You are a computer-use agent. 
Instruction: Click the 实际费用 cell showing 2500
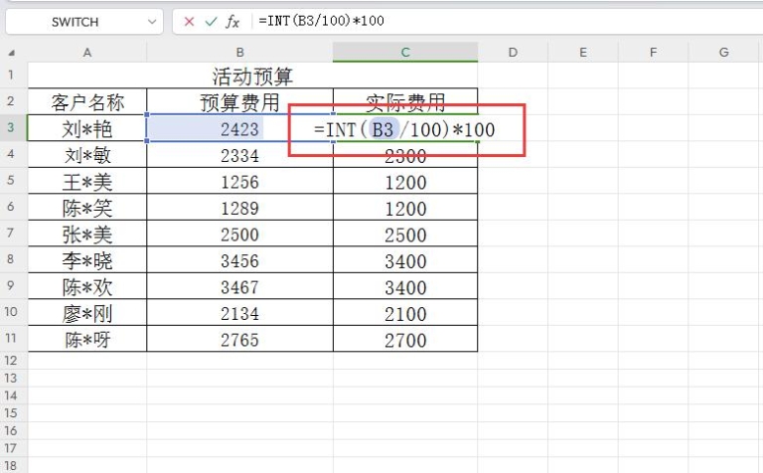[x=405, y=235]
